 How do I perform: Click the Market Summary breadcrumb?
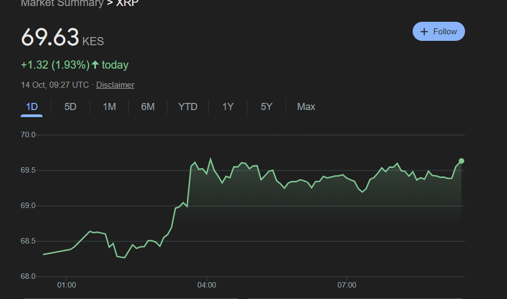pyautogui.click(x=62, y=3)
